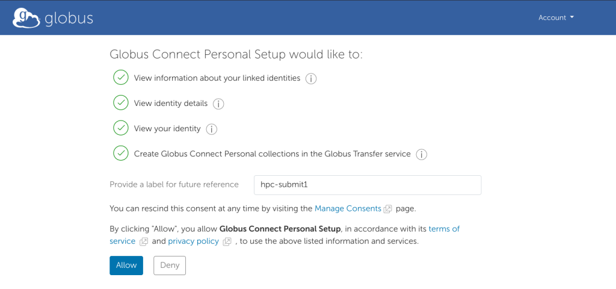Viewport: 616px width, 289px height.
Task: Click the Account dropdown caret arrow
Action: pyautogui.click(x=571, y=17)
